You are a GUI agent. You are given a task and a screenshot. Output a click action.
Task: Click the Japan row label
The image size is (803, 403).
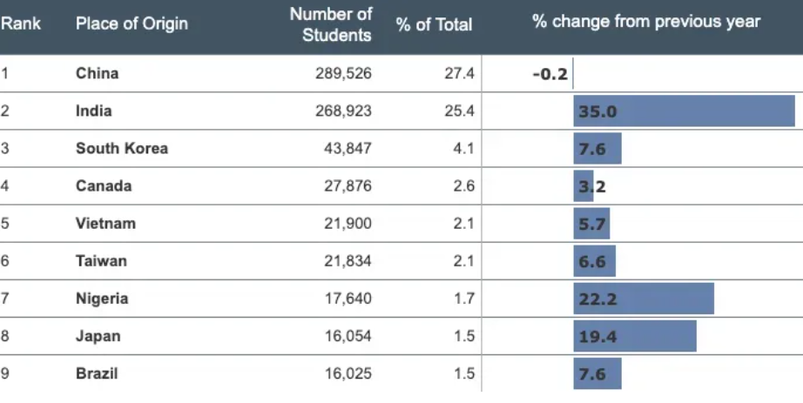[98, 336]
